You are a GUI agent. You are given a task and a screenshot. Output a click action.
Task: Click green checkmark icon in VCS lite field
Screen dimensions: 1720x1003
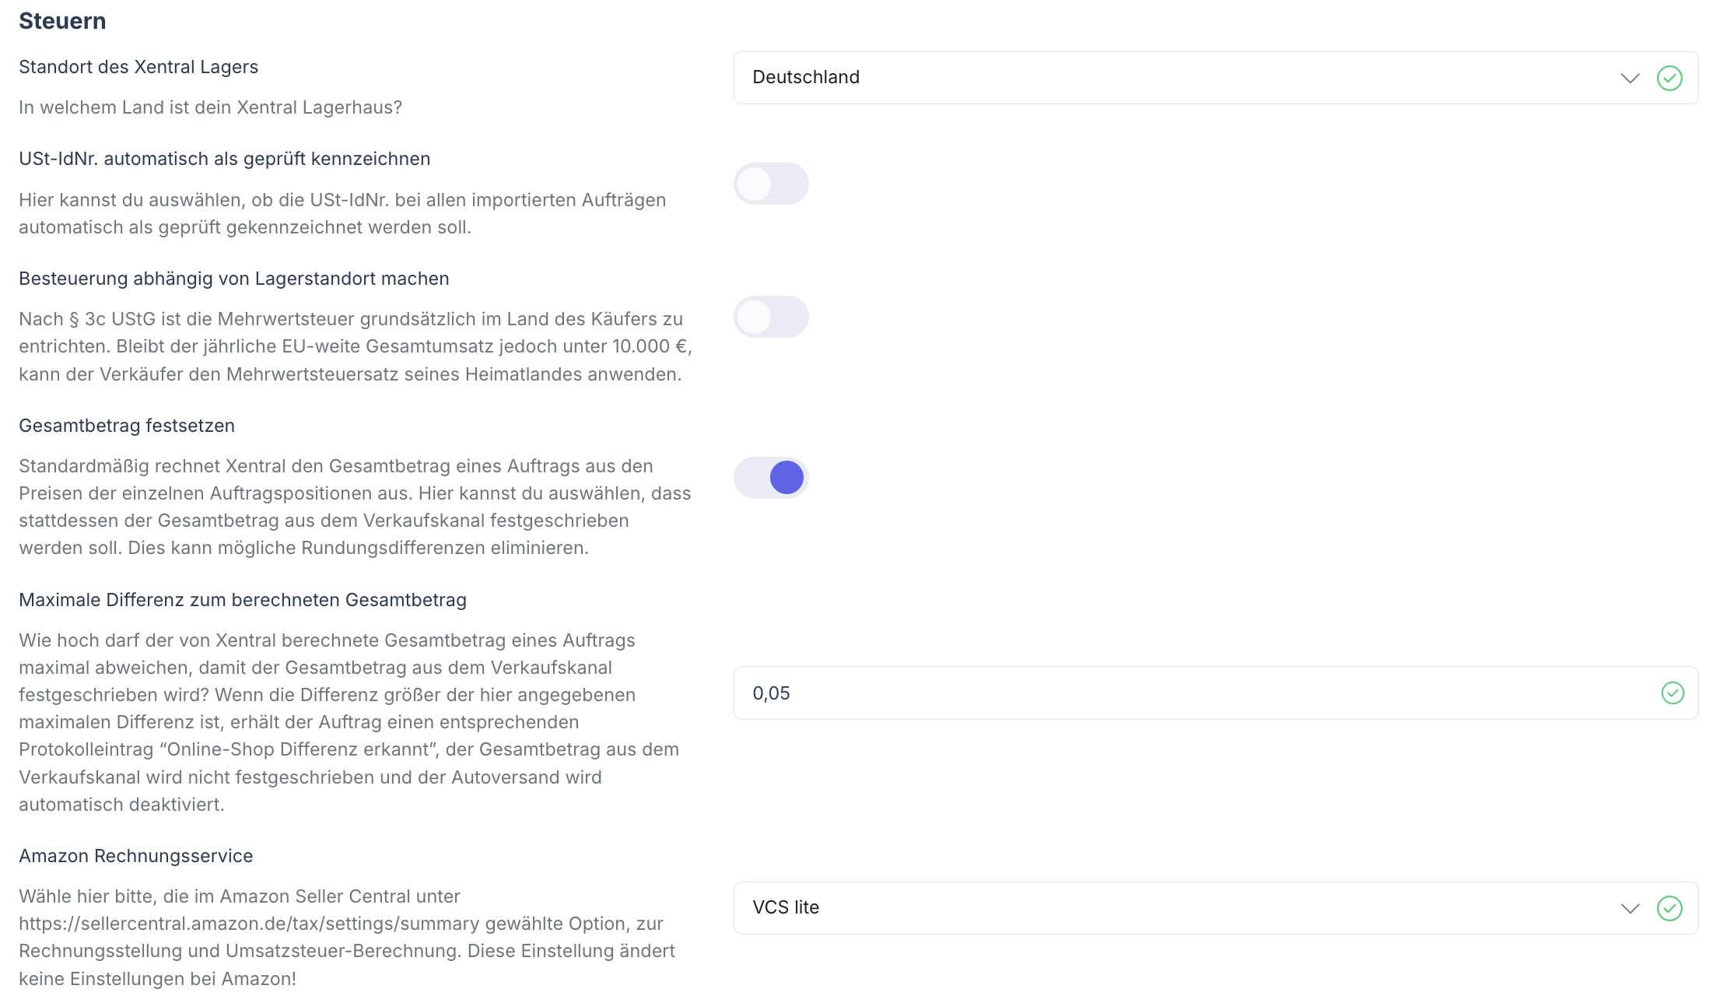[1669, 908]
